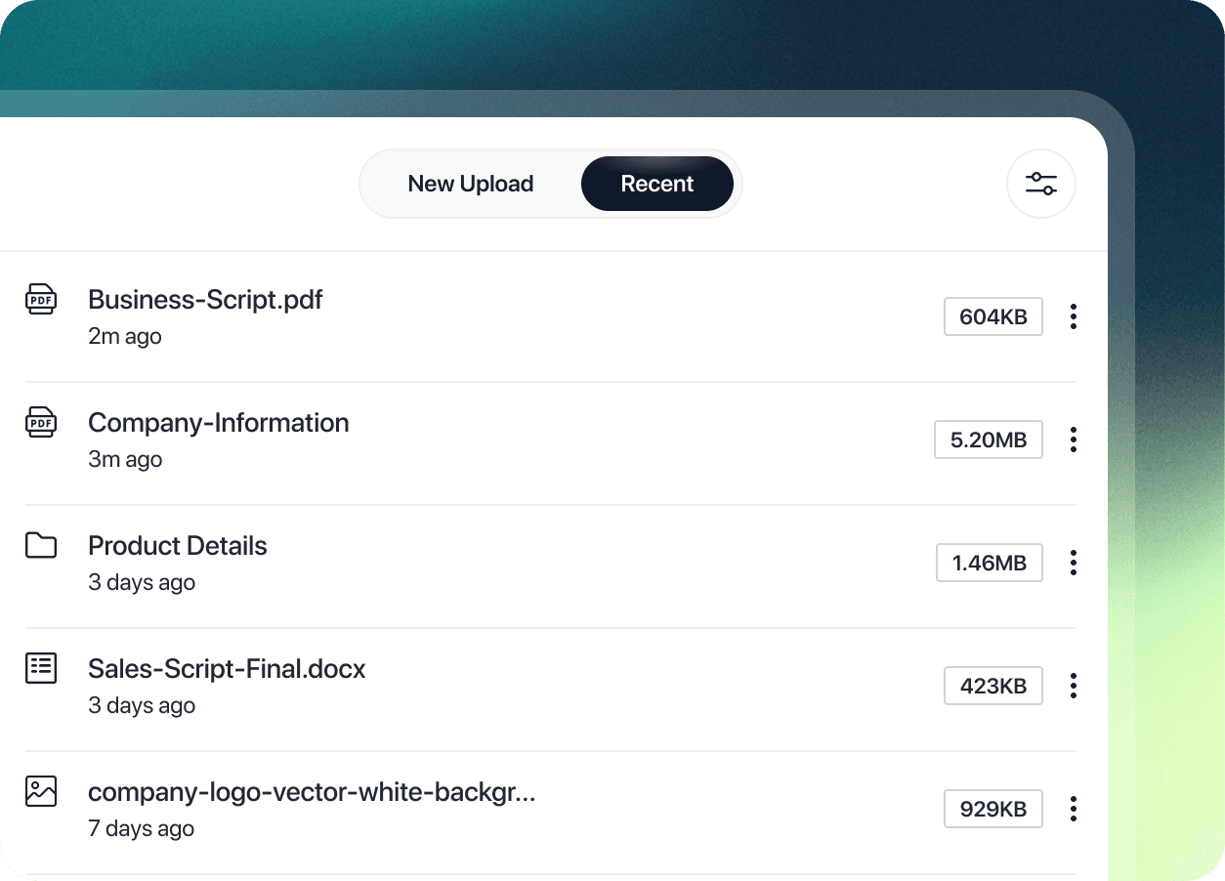Open the three-dot menu for the company logo file
Screen dimensions: 1225x881
[1073, 809]
